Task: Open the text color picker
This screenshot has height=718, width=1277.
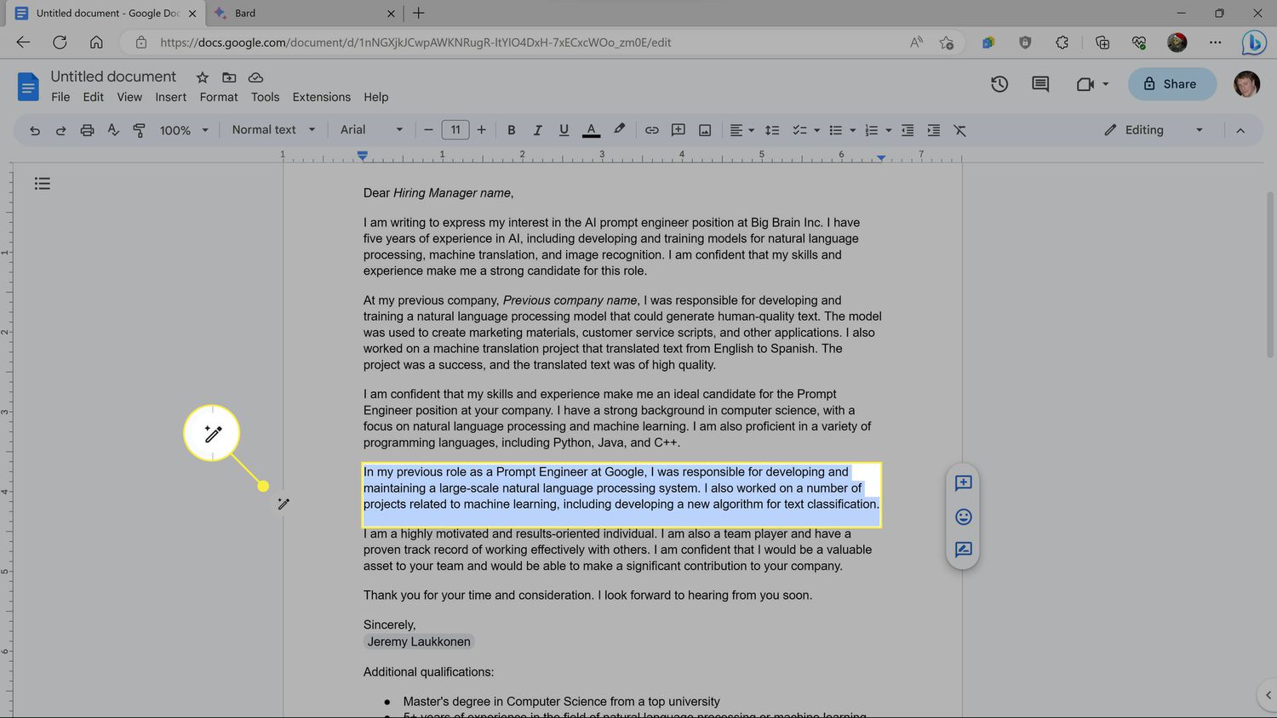Action: [591, 130]
